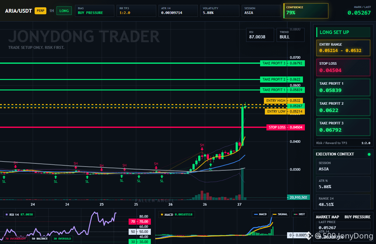
Task: Select the ENTRY LOW chart label
Action: click(276, 111)
